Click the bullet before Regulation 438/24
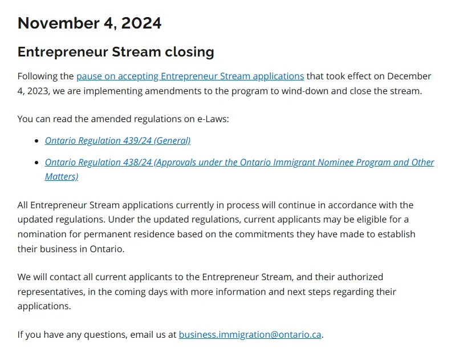 pos(37,163)
